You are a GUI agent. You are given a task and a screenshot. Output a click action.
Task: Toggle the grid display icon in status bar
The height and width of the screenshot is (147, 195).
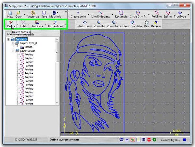143,140
